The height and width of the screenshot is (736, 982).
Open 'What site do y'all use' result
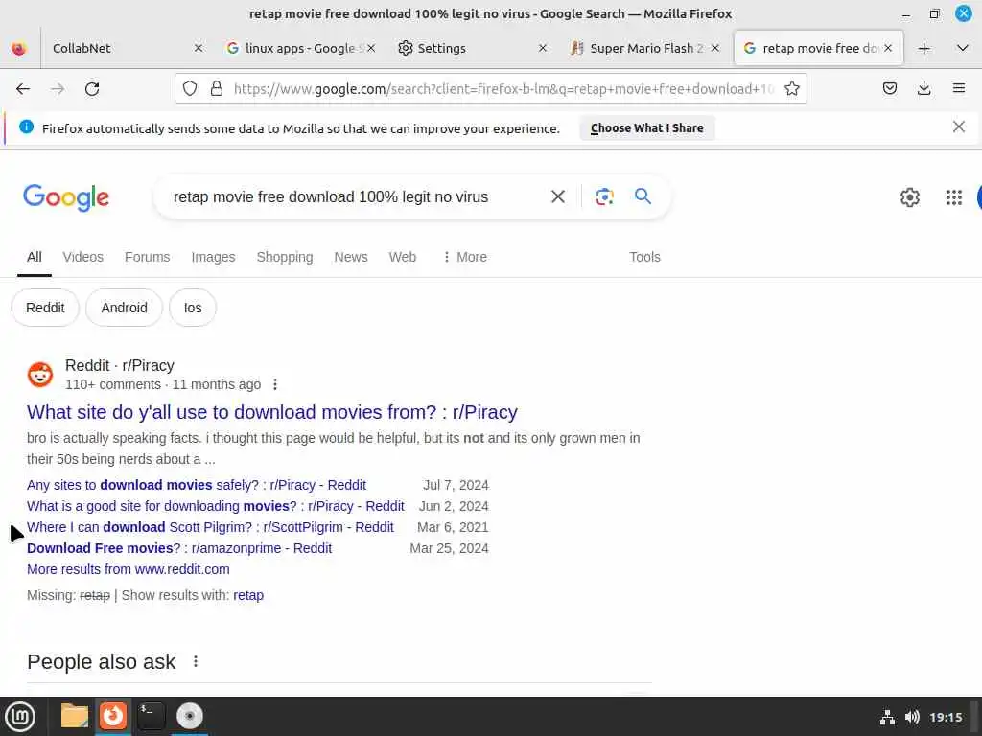pyautogui.click(x=271, y=412)
